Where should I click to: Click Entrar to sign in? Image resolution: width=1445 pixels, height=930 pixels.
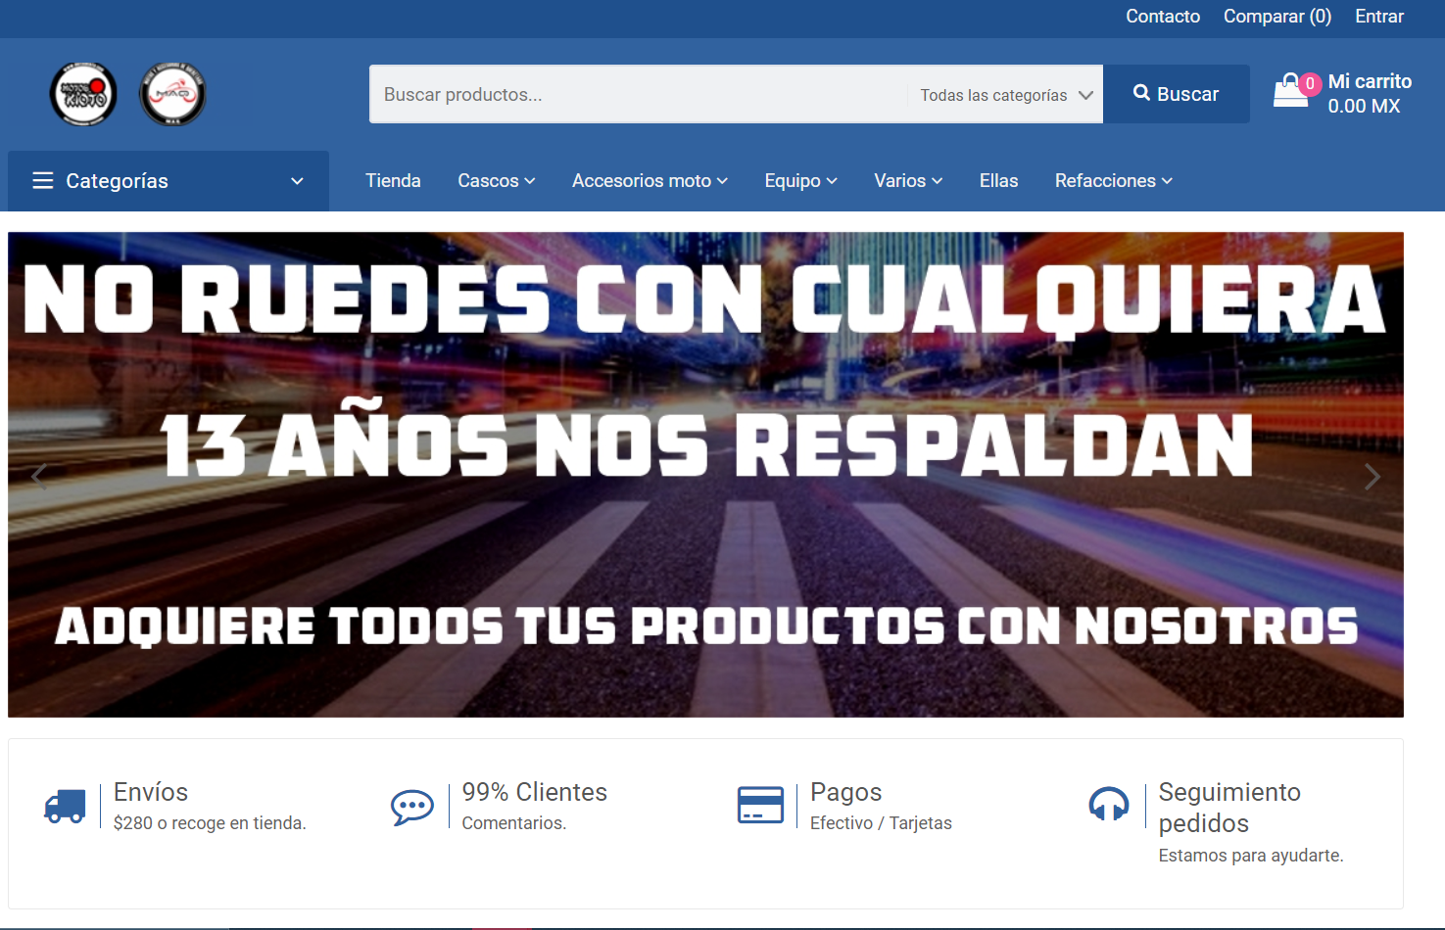pyautogui.click(x=1379, y=17)
